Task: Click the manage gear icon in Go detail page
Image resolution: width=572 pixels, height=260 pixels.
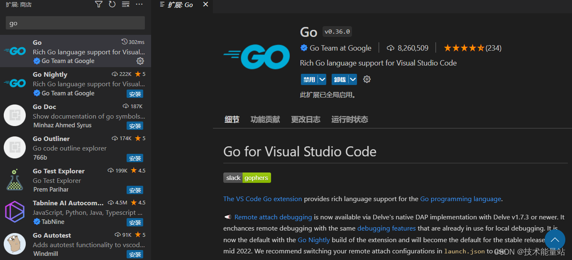Action: pyautogui.click(x=367, y=79)
